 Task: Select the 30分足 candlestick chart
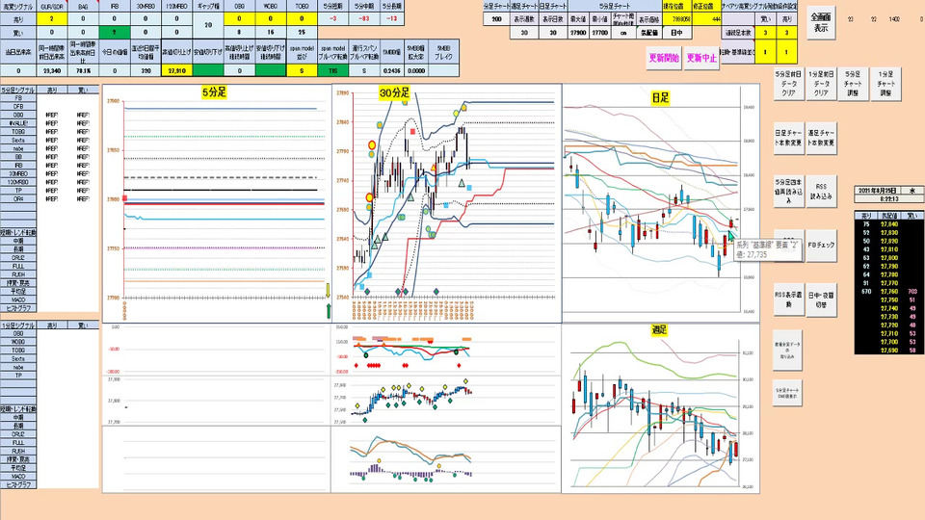[x=446, y=203]
